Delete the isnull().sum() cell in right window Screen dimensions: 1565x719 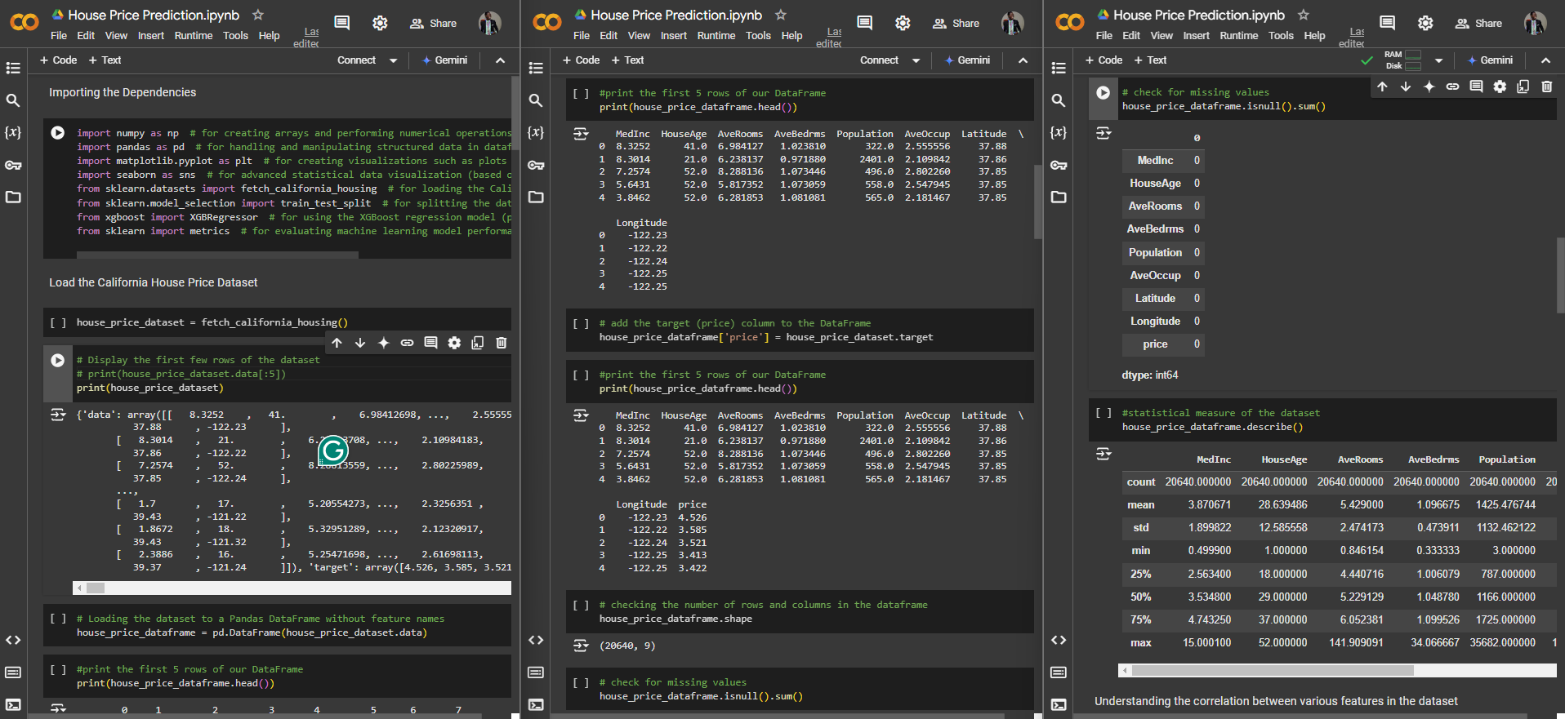tap(1547, 87)
